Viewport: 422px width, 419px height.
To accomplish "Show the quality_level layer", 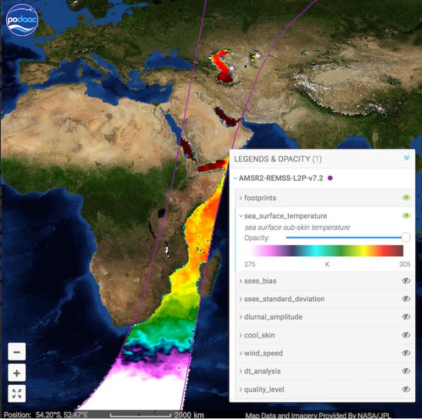I will [x=406, y=389].
